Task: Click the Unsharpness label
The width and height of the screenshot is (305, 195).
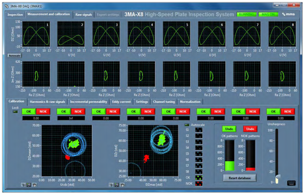Action: tap(276, 124)
